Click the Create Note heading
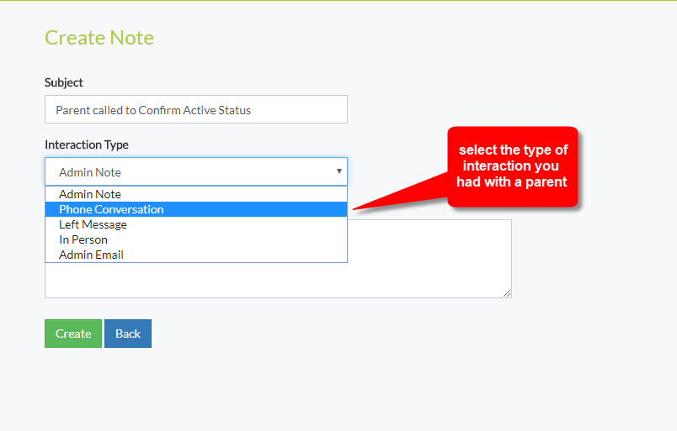Viewport: 677px width, 431px height. tap(99, 38)
